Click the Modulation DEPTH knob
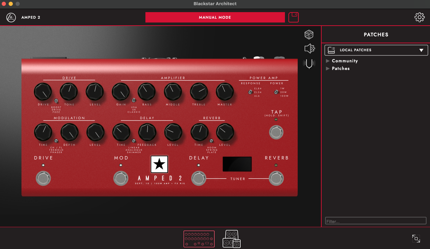430x249 pixels. 70,132
